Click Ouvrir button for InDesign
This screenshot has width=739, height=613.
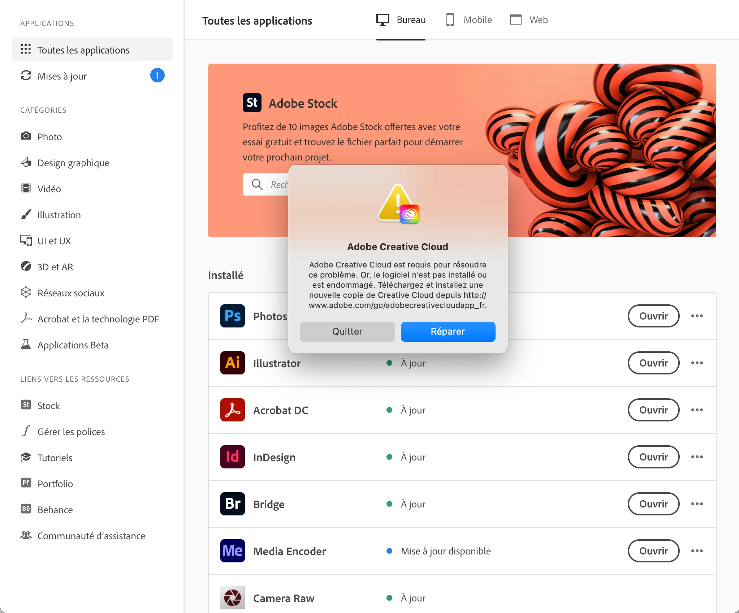(653, 457)
